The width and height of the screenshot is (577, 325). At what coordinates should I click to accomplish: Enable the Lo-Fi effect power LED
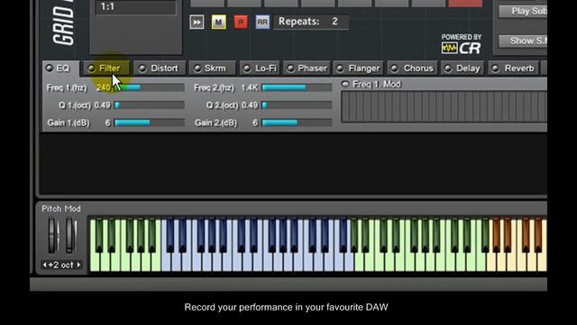pos(247,69)
